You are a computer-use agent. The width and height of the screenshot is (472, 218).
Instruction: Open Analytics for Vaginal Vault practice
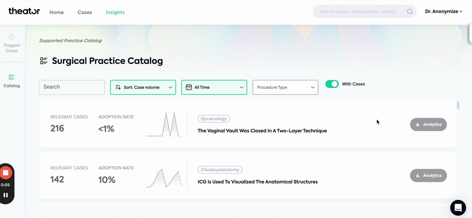click(428, 124)
